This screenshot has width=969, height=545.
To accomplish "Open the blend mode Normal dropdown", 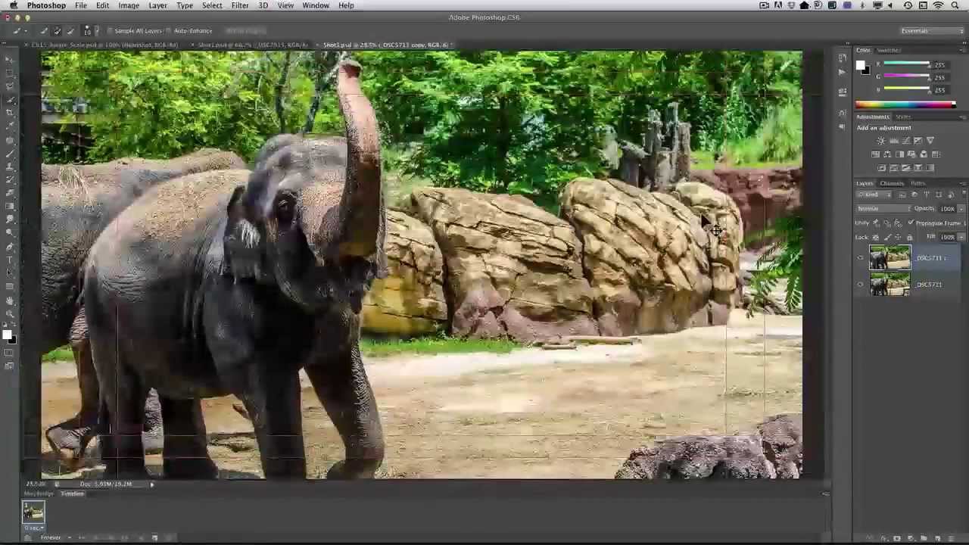I will [x=883, y=208].
